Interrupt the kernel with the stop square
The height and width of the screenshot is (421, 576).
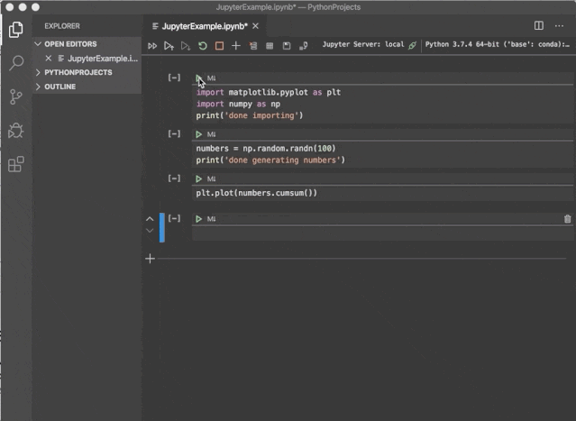click(x=219, y=45)
